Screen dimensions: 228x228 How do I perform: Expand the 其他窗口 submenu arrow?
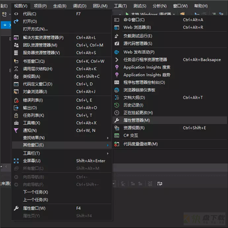coord(108,145)
